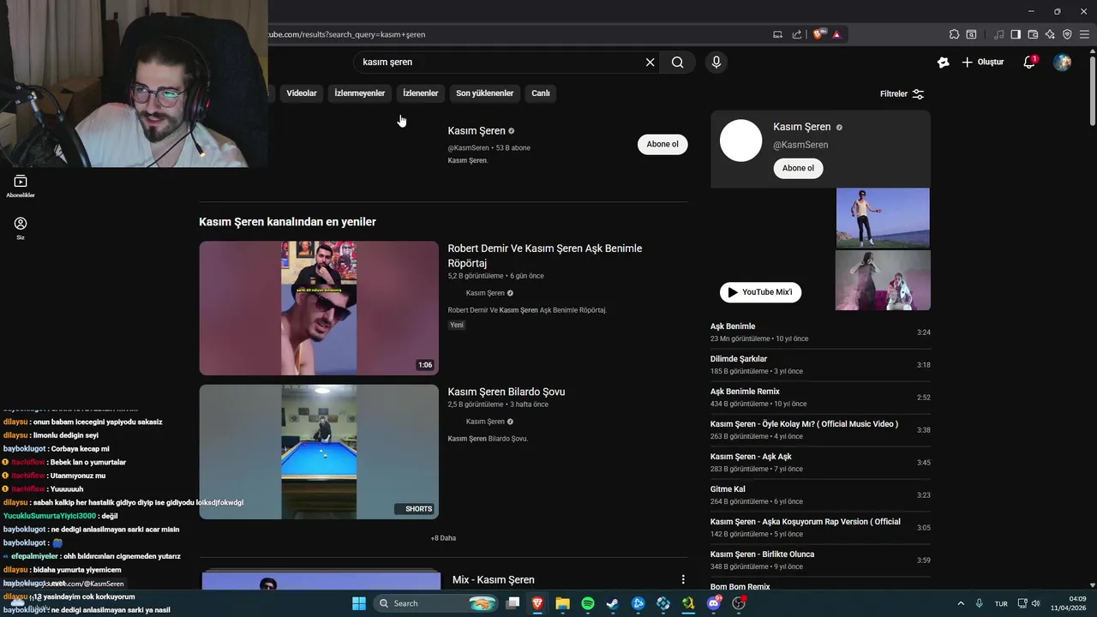Play Kasım Şeren - Aşk Aşk track
The width and height of the screenshot is (1097, 617).
pyautogui.click(x=820, y=462)
